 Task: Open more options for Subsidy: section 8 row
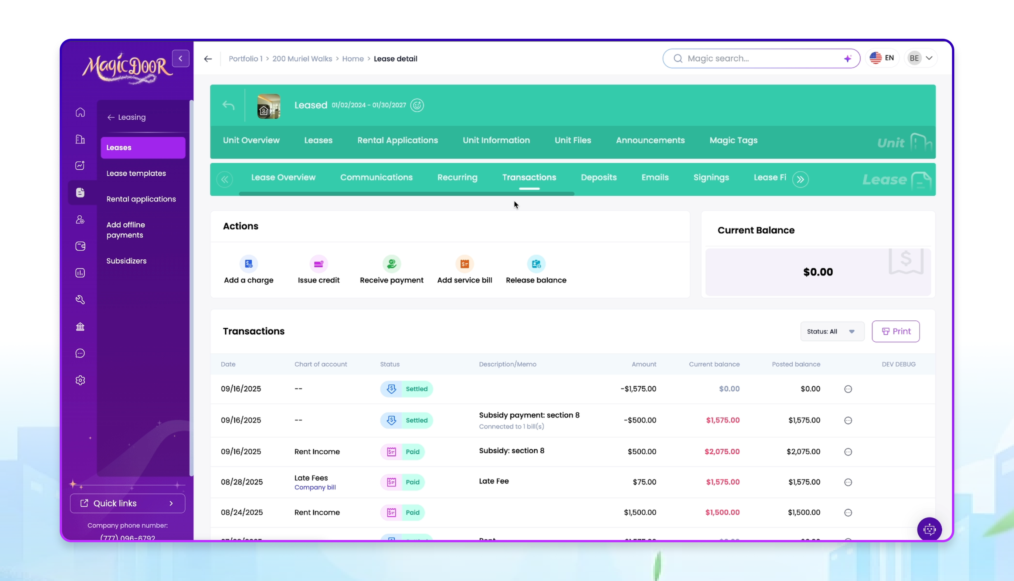point(848,452)
